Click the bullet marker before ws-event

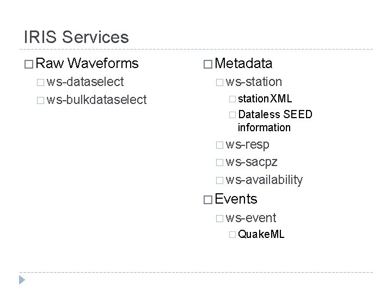(219, 219)
